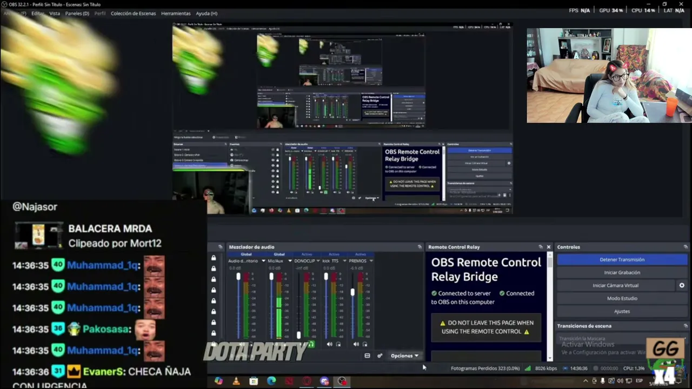Viewport: 692px width, 389px height.
Task: Click the 8026 kbps bitrate text
Action: (x=546, y=368)
